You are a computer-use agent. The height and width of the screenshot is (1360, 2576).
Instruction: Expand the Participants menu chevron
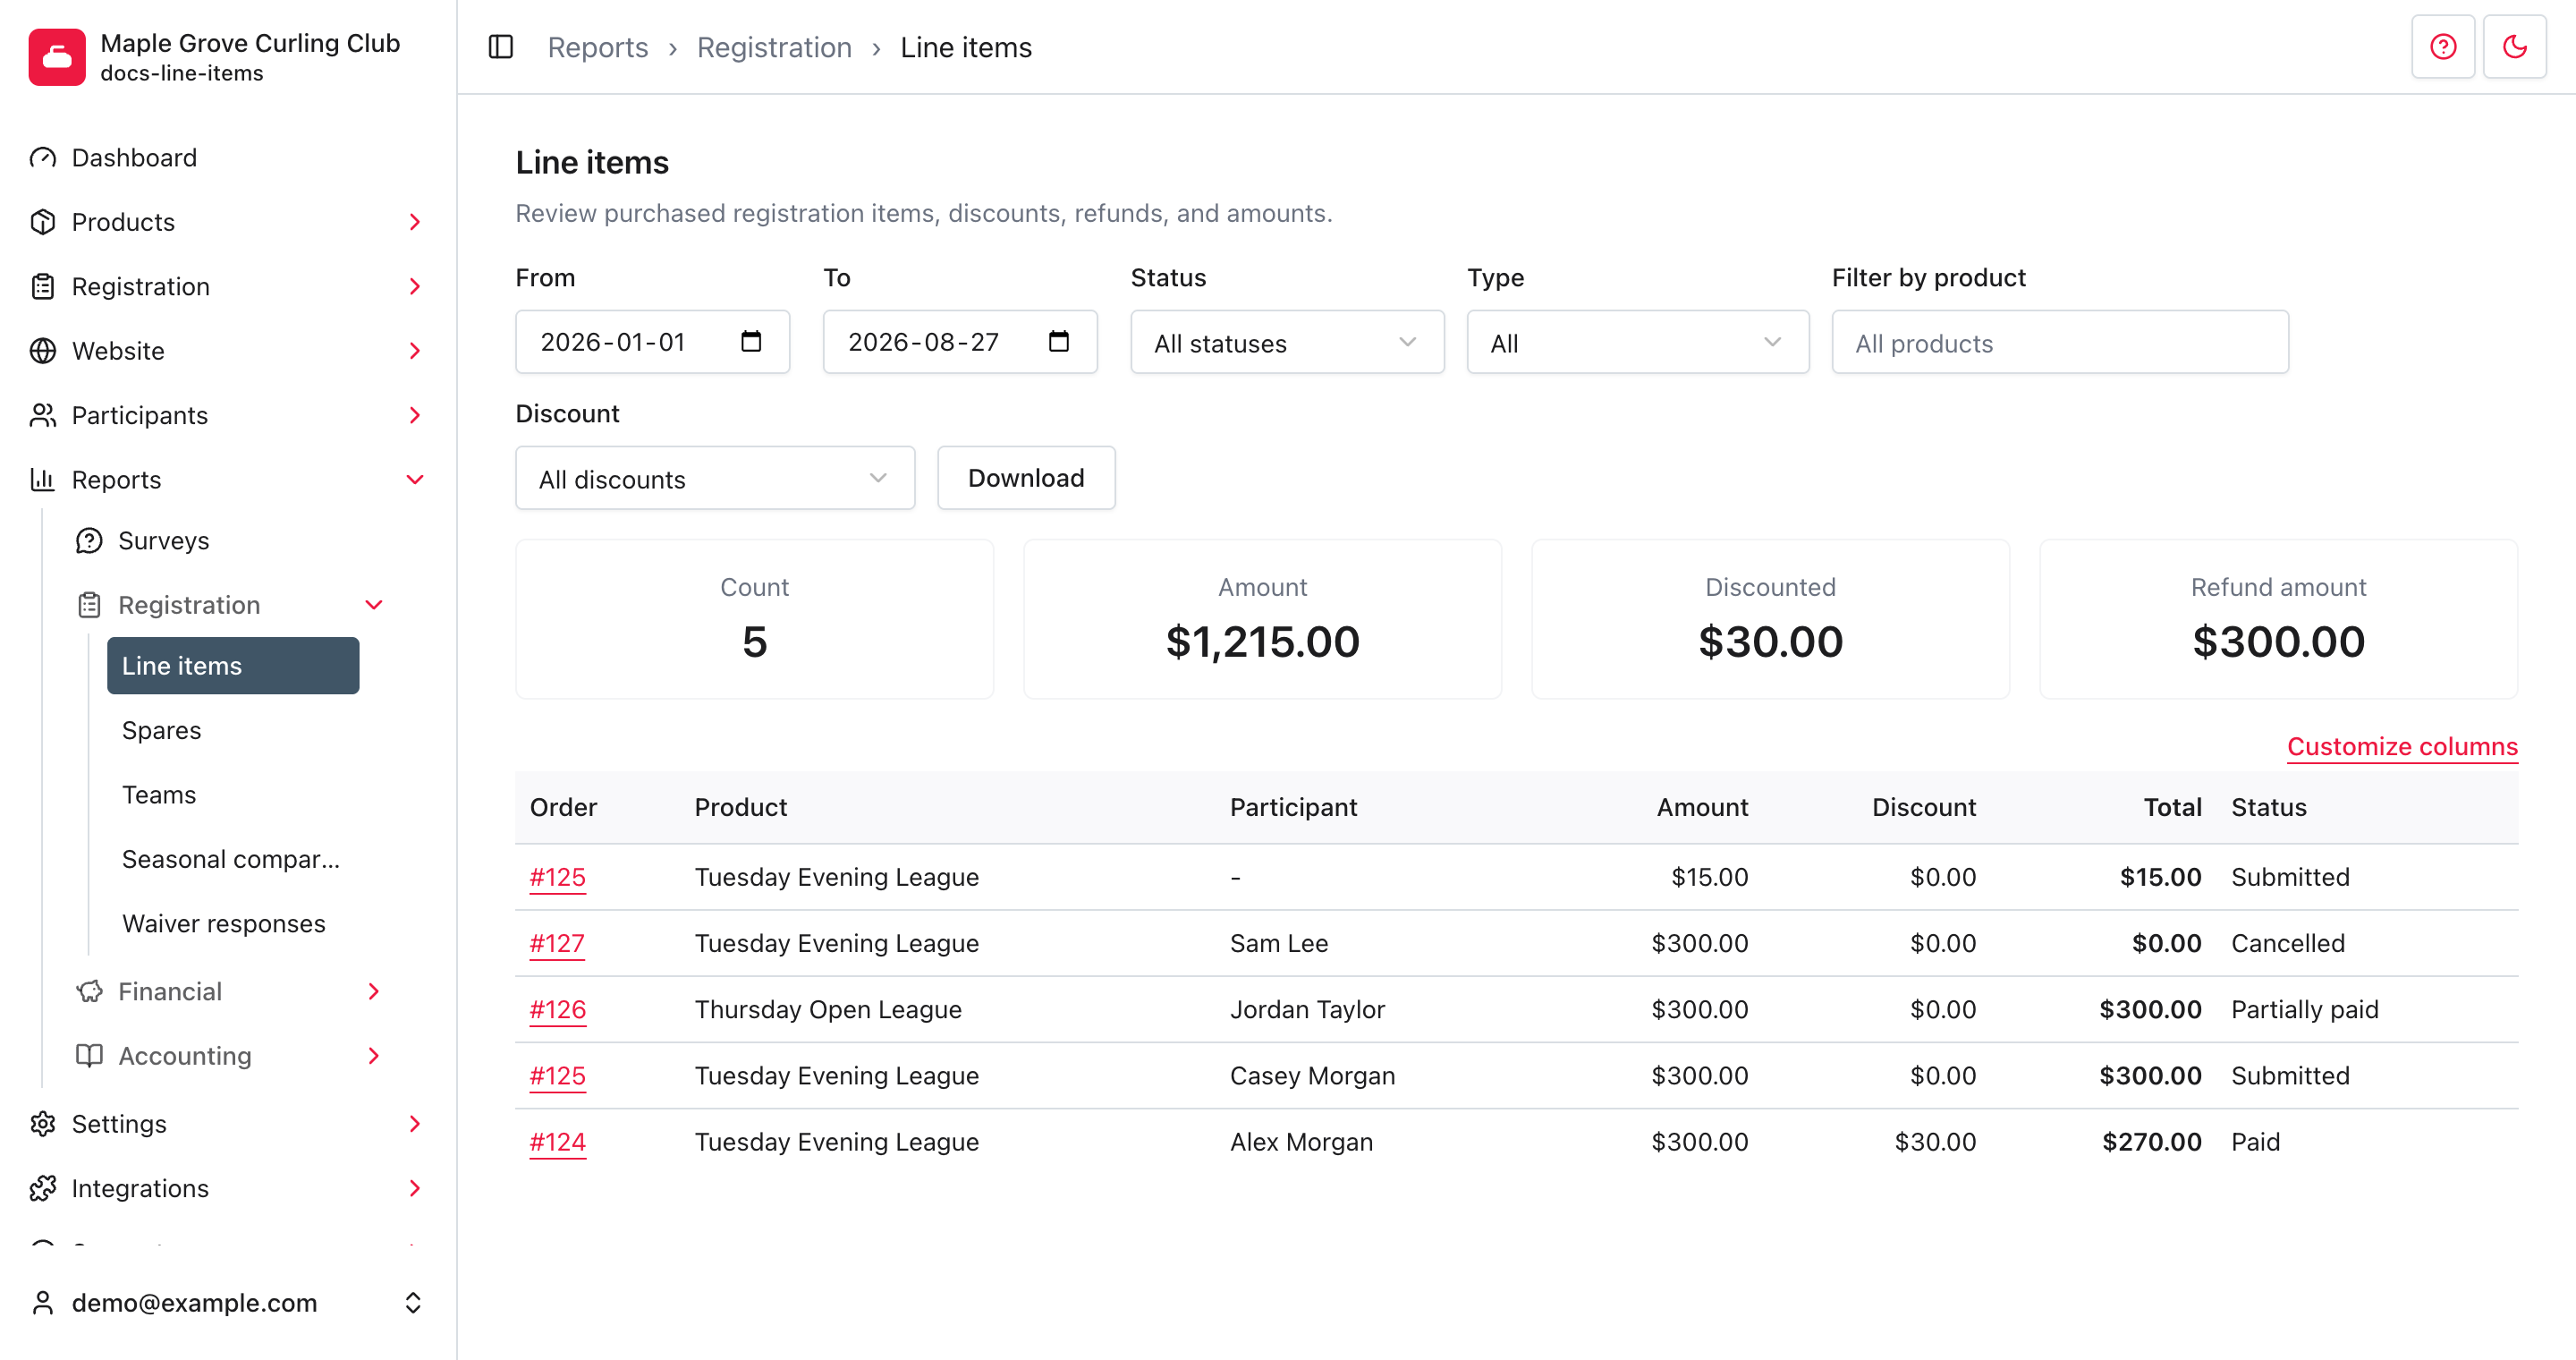pyautogui.click(x=415, y=415)
